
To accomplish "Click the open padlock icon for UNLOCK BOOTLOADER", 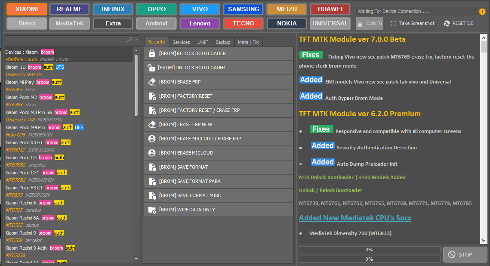I will (x=153, y=68).
